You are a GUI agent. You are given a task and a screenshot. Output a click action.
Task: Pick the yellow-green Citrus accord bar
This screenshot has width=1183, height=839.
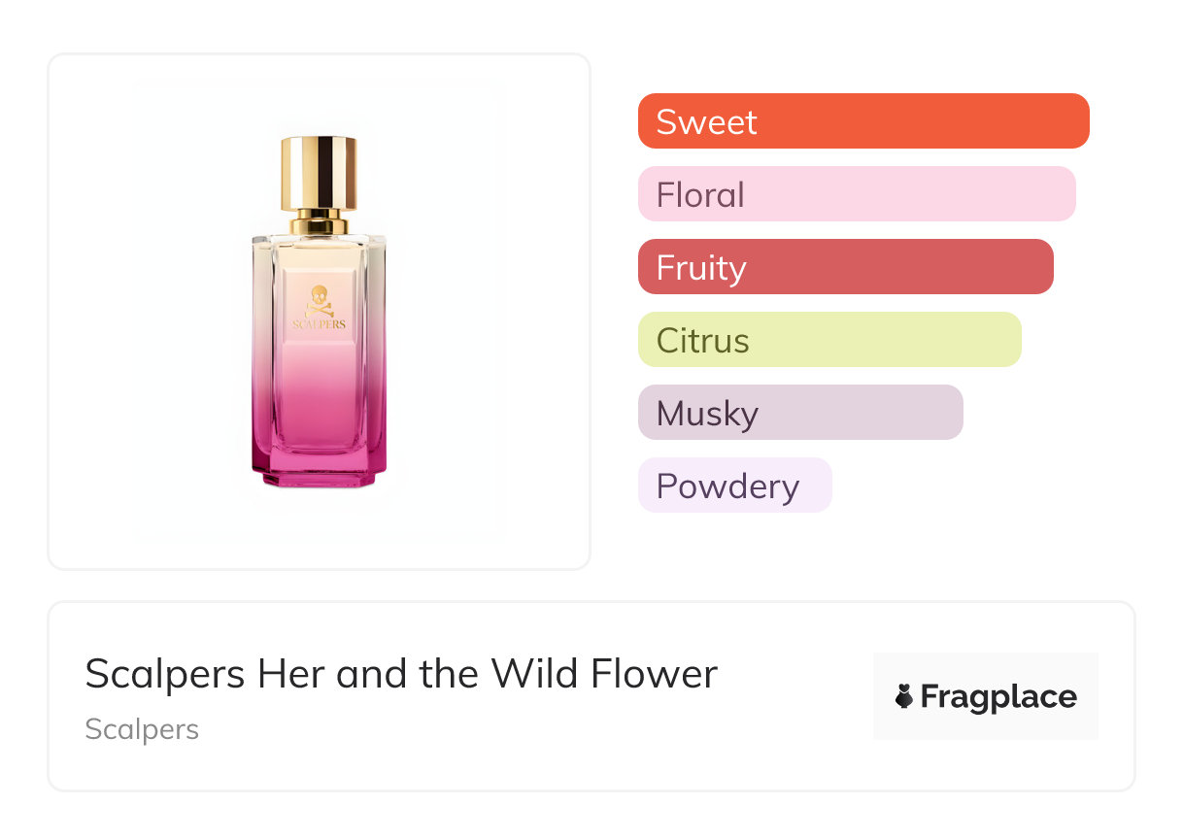829,340
